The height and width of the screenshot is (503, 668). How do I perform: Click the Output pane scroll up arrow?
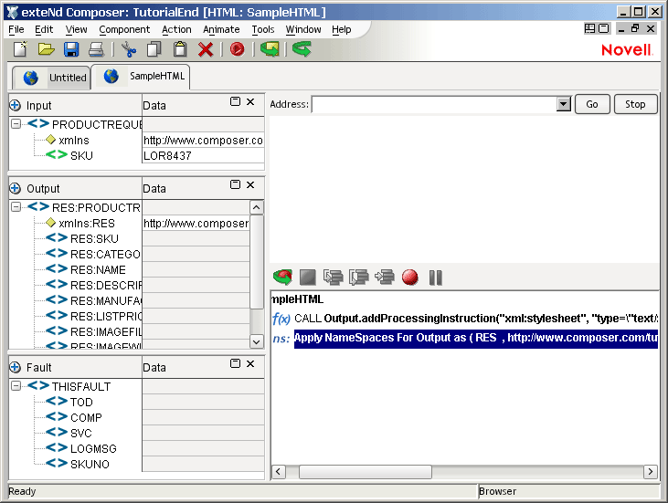point(256,207)
